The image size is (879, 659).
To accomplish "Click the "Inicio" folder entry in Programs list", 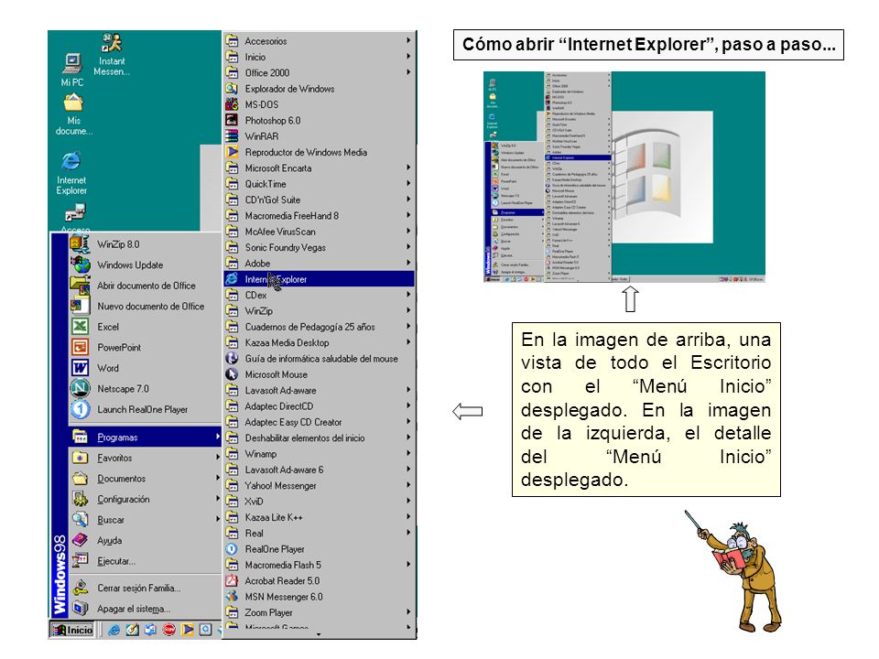I will pos(319,57).
